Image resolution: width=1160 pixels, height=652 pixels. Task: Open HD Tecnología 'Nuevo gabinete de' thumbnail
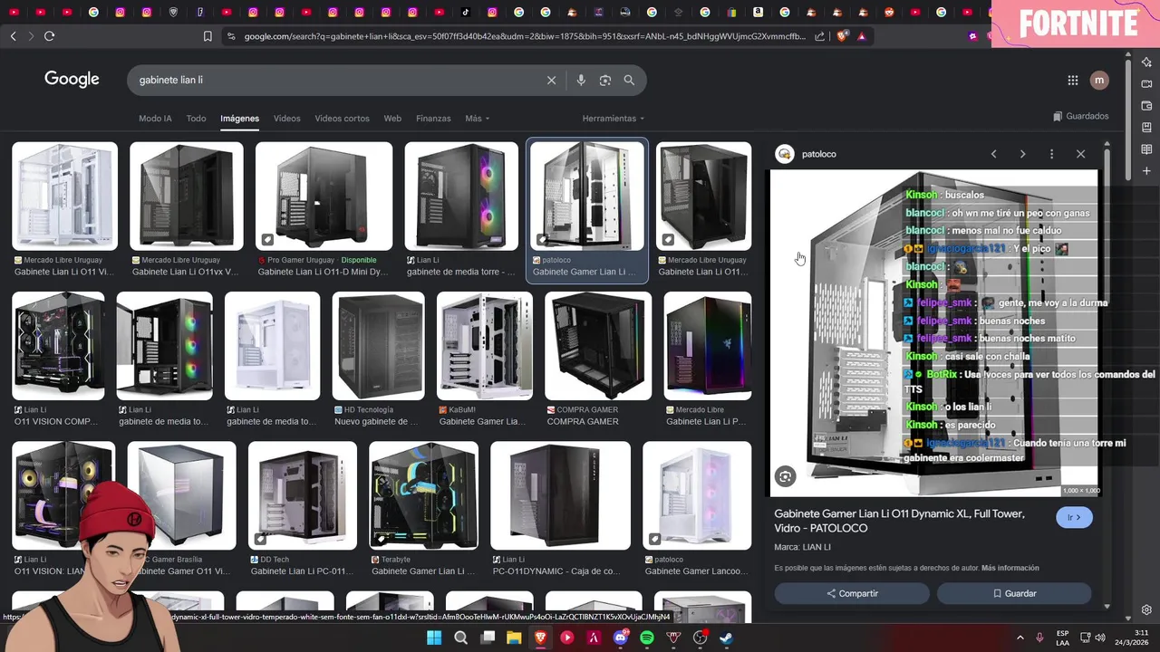tap(378, 346)
